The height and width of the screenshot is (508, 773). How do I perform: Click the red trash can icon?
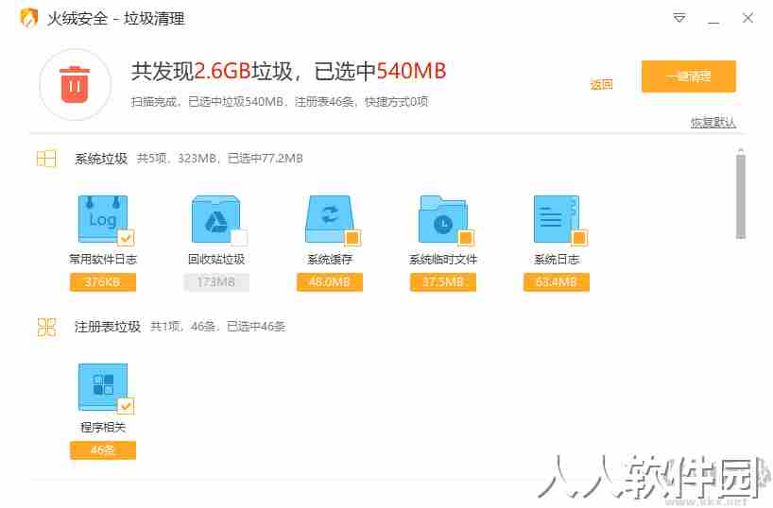tap(75, 84)
